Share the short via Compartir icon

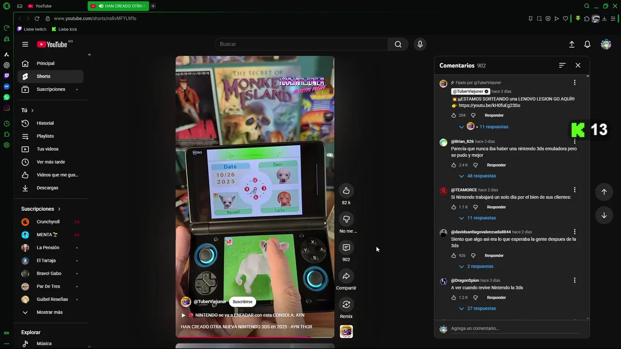point(346,276)
